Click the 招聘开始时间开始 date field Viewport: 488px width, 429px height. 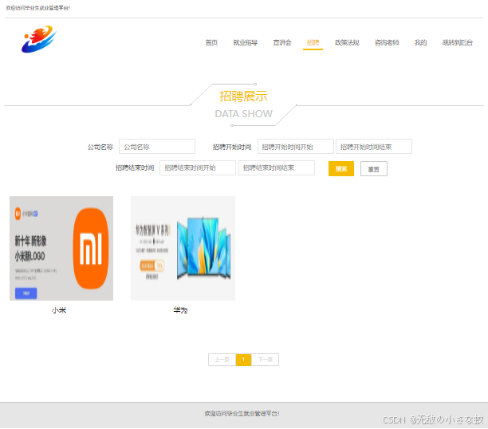pyautogui.click(x=296, y=146)
